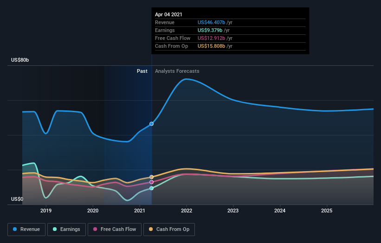Click the orange Cash From Op data point
381x243 pixels.
151,177
